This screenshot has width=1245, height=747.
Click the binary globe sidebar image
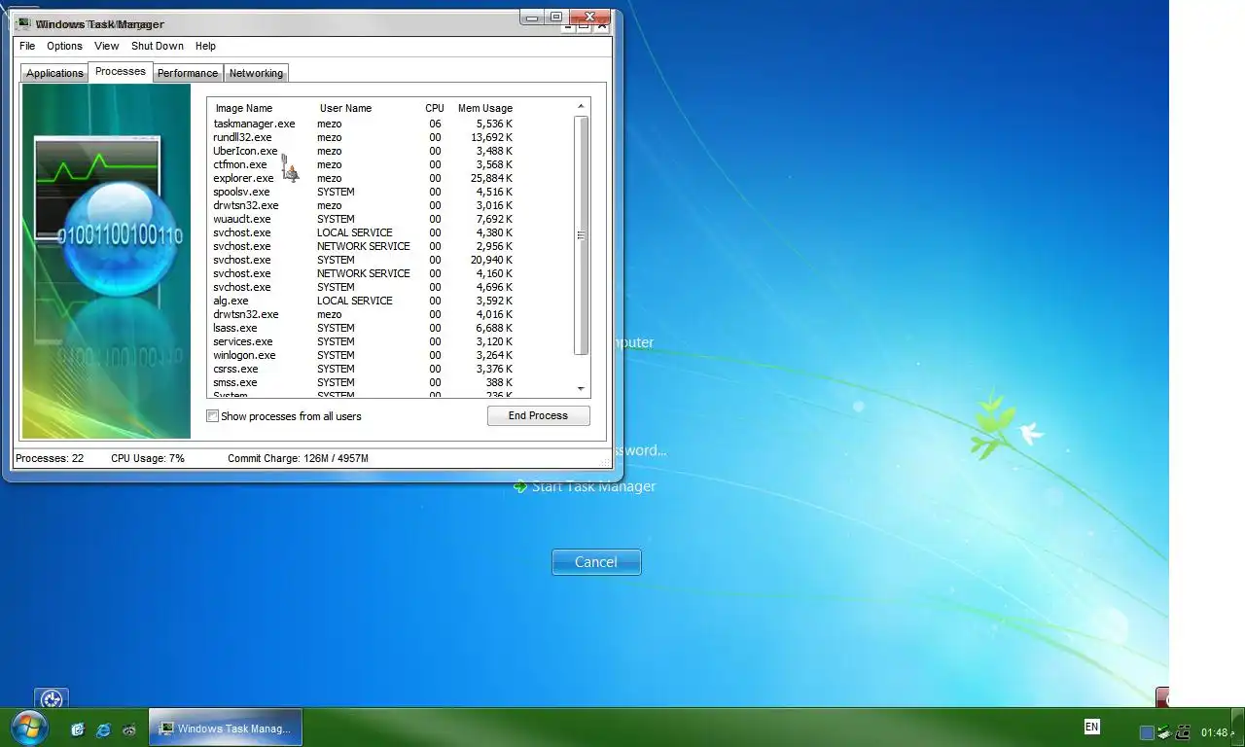coord(106,261)
